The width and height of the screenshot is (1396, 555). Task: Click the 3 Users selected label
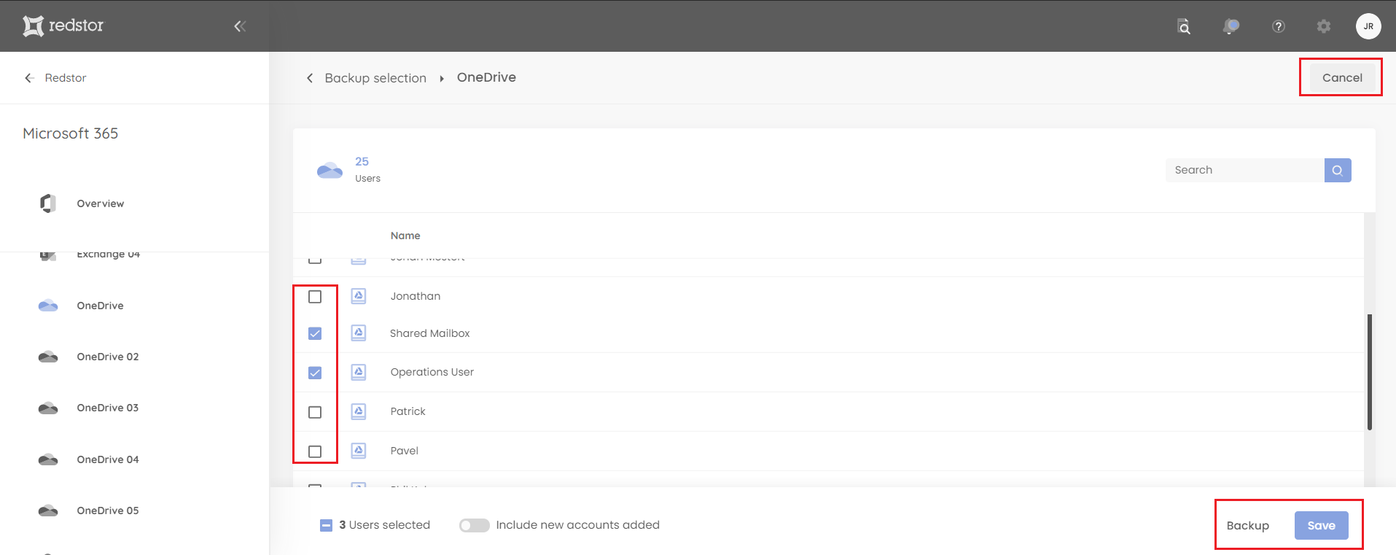385,525
